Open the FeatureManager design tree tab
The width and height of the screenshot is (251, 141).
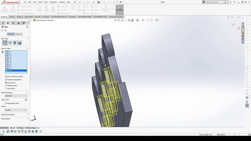[x=3, y=23]
